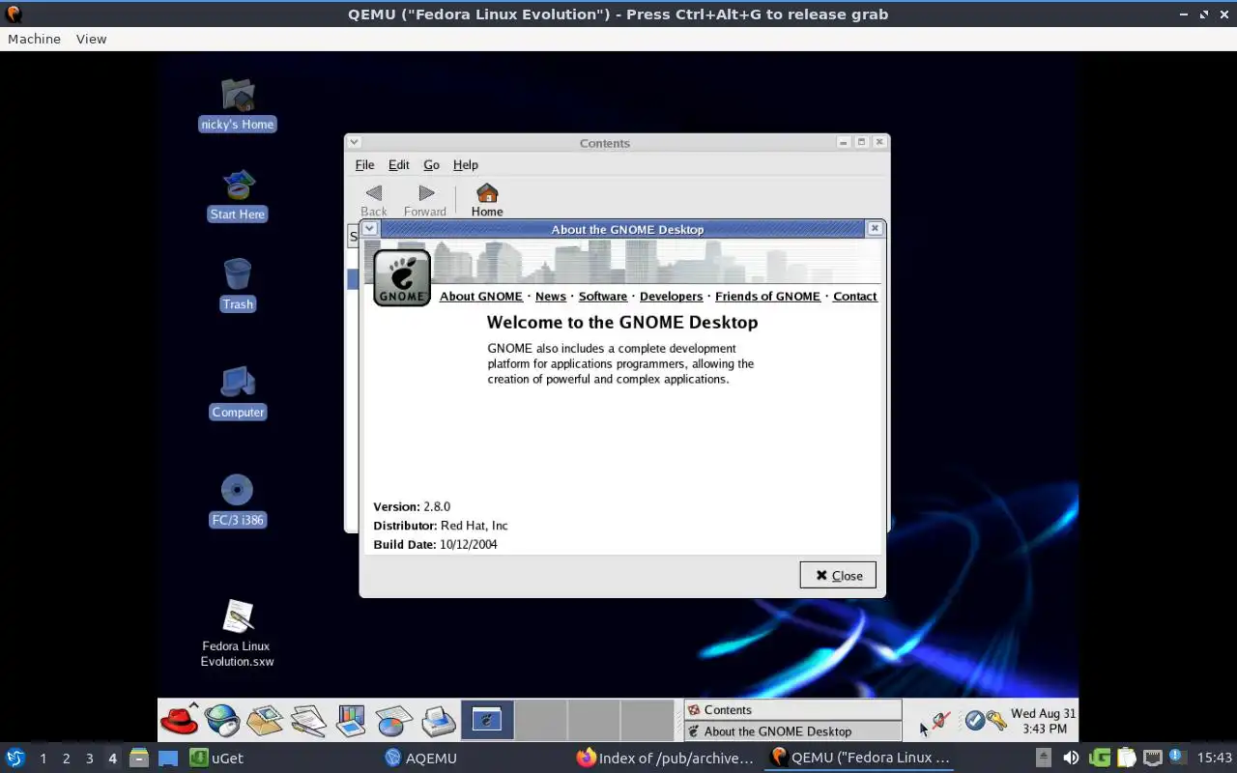Click the host green uGet tray icon

tap(1099, 758)
